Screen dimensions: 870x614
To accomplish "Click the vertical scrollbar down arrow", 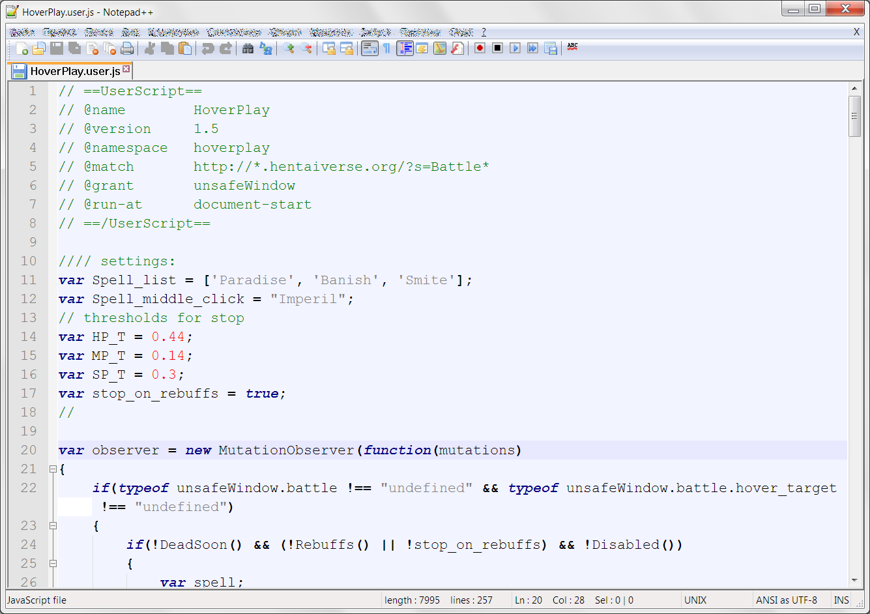I will pyautogui.click(x=854, y=581).
